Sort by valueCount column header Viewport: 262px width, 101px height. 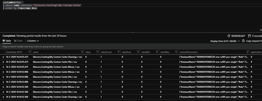coord(106,52)
